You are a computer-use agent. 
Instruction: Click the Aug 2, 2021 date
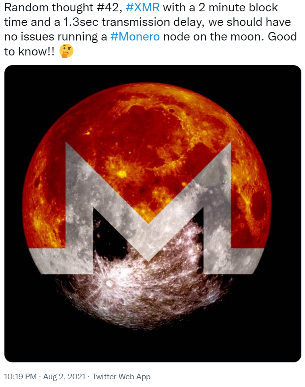64,376
